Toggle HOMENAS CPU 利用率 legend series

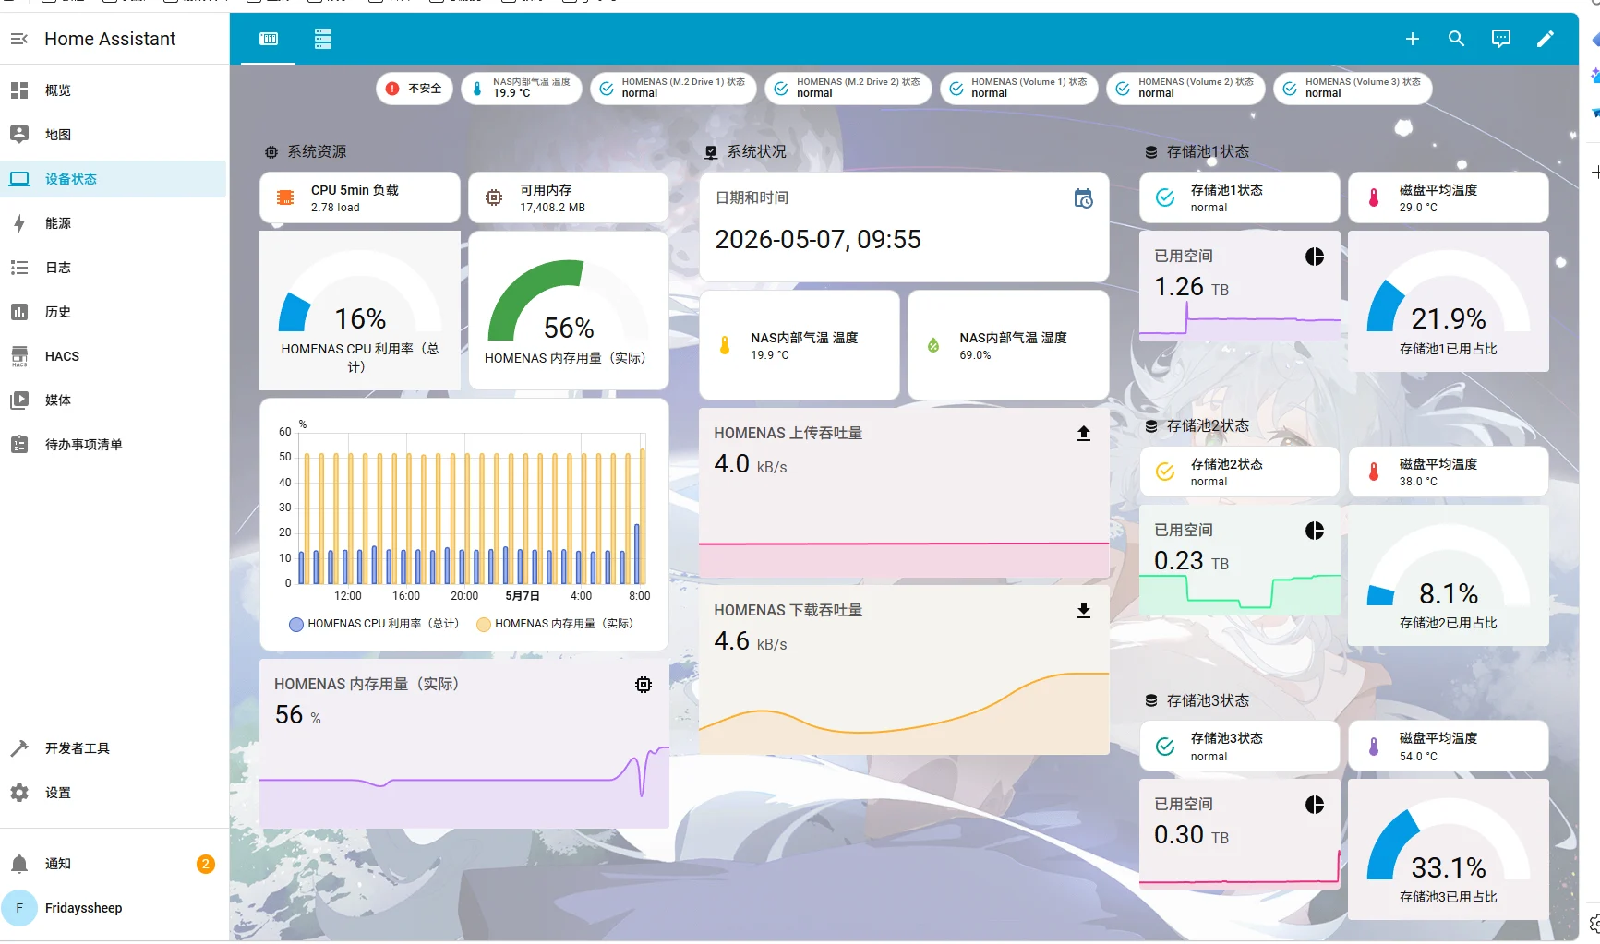point(374,624)
